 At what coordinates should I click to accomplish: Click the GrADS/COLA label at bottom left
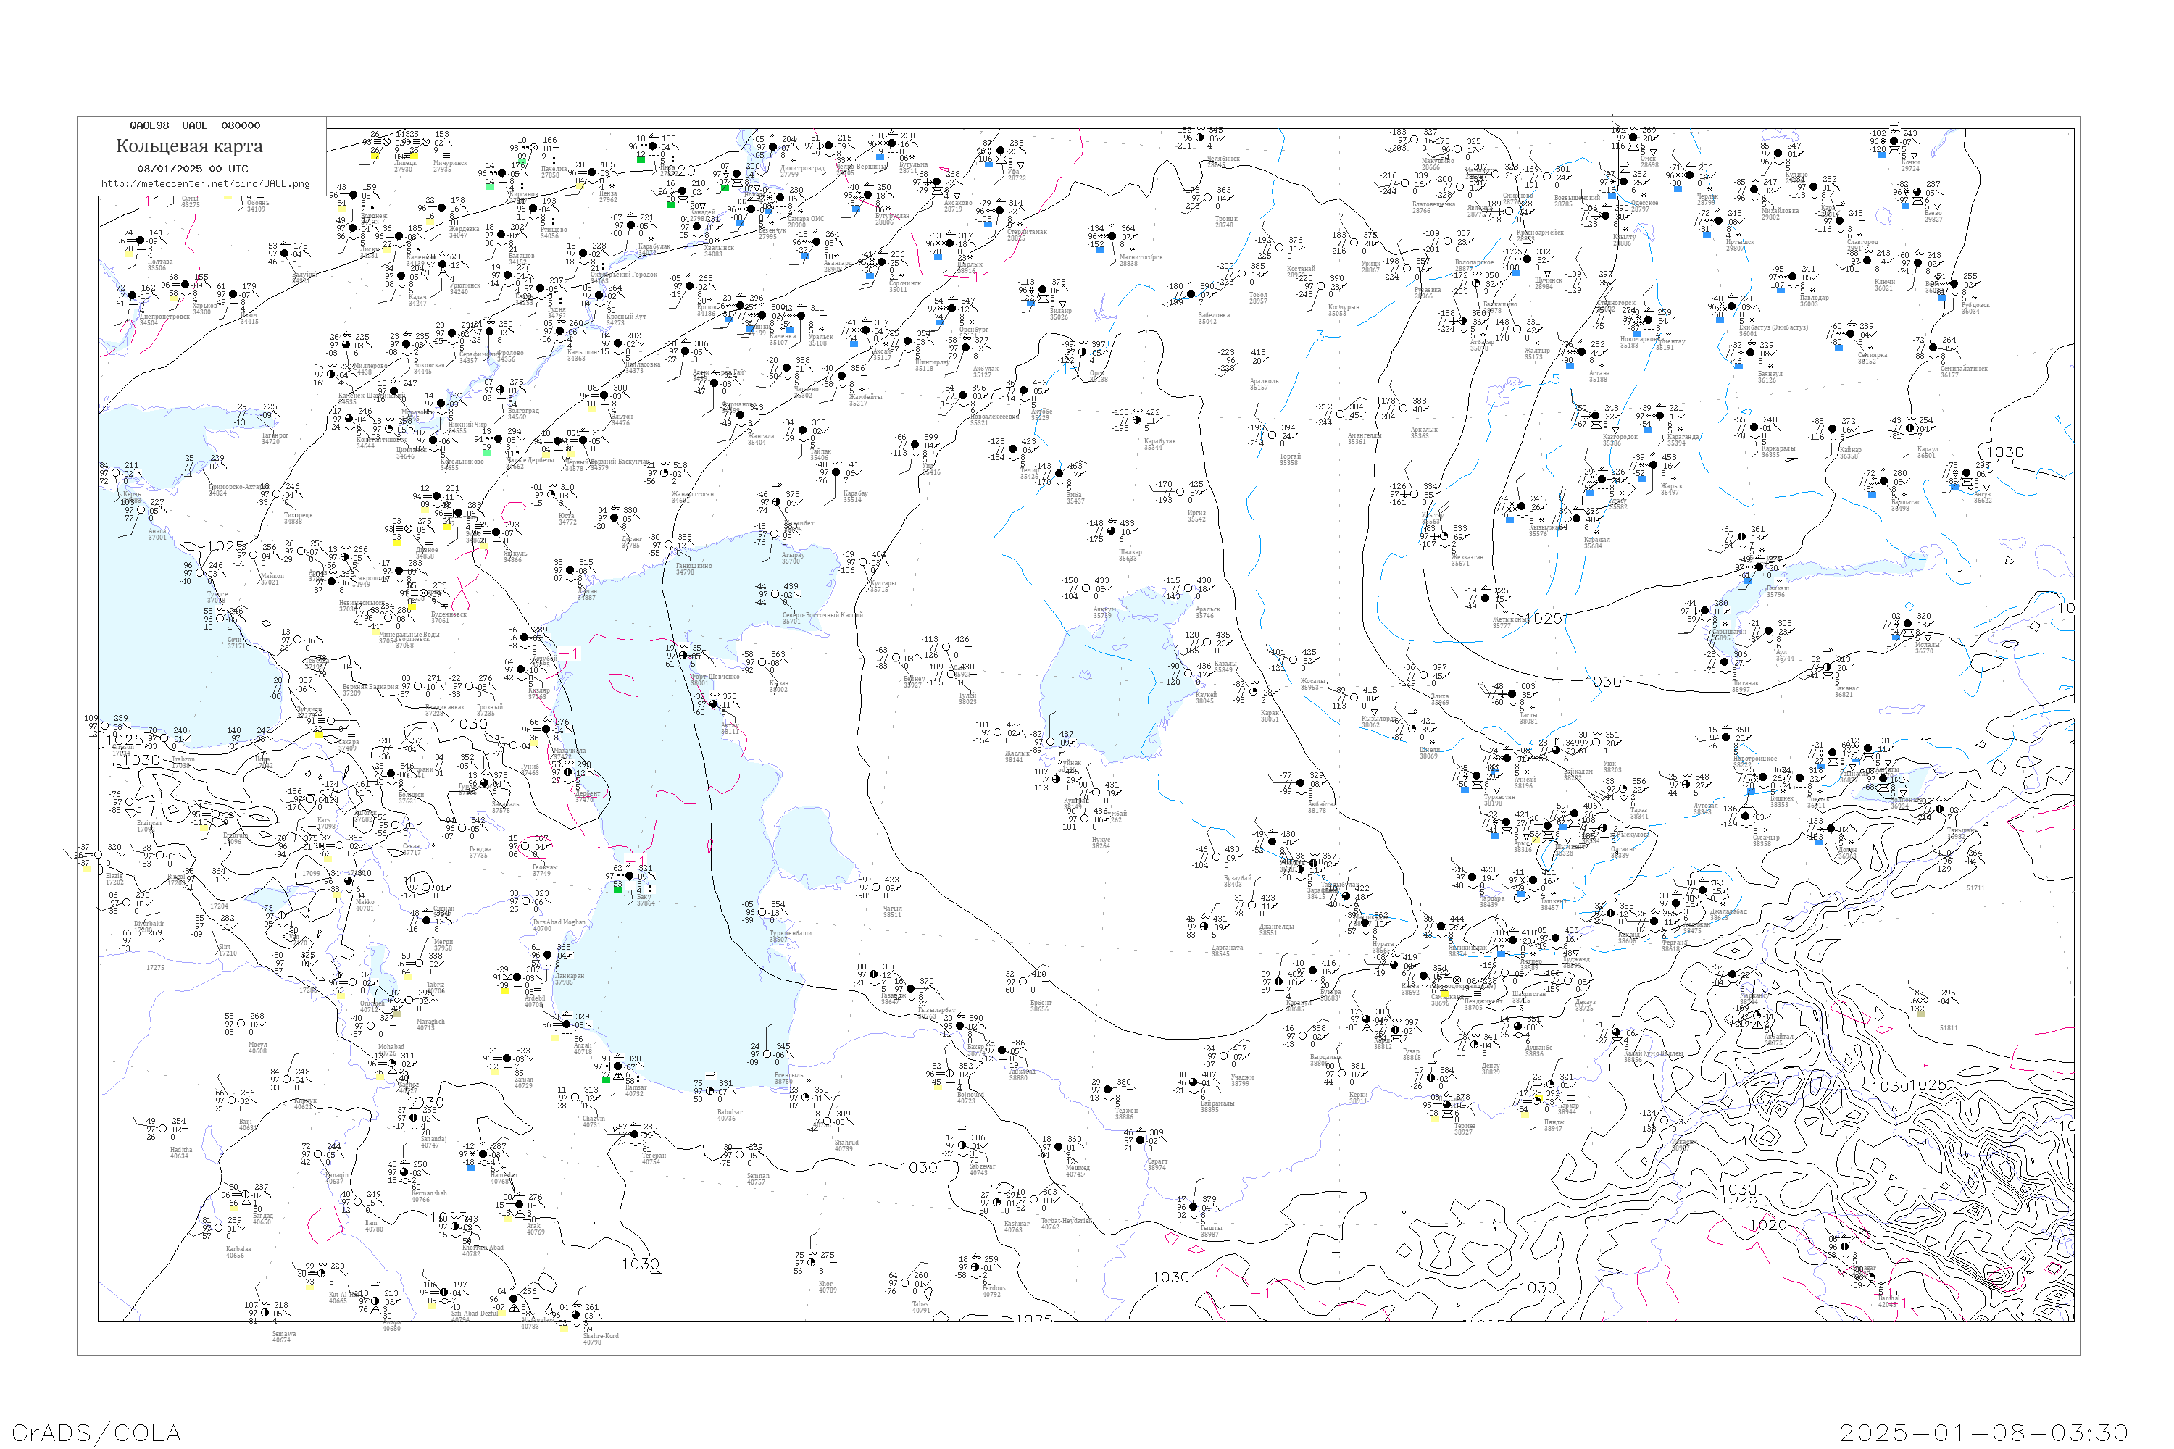click(x=96, y=1432)
